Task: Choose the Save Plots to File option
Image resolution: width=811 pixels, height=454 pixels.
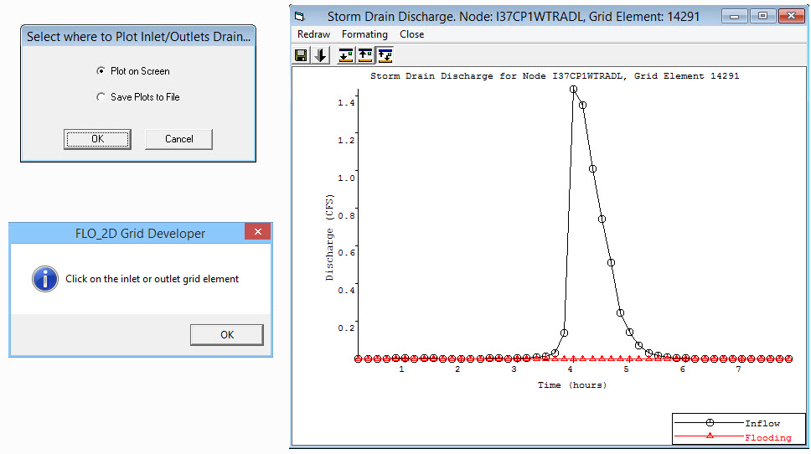Action: click(x=101, y=97)
